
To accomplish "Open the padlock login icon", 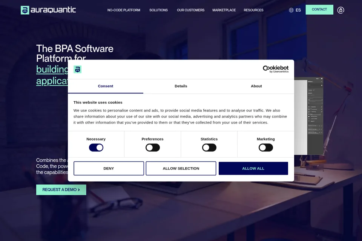I will tap(341, 10).
